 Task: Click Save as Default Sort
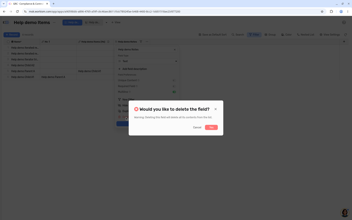pos(213,35)
